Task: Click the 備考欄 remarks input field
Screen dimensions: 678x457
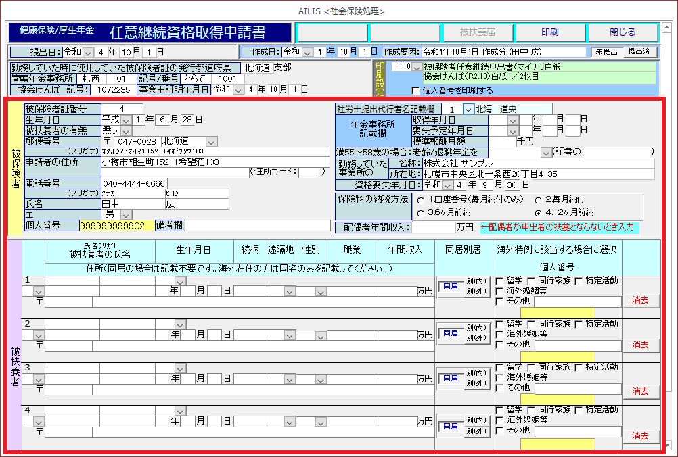Action: tap(257, 225)
